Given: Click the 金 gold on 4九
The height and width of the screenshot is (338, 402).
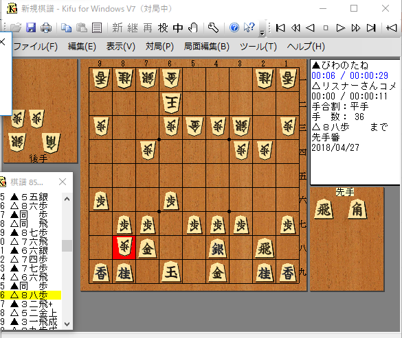Looking at the screenshot, I should click(217, 272).
